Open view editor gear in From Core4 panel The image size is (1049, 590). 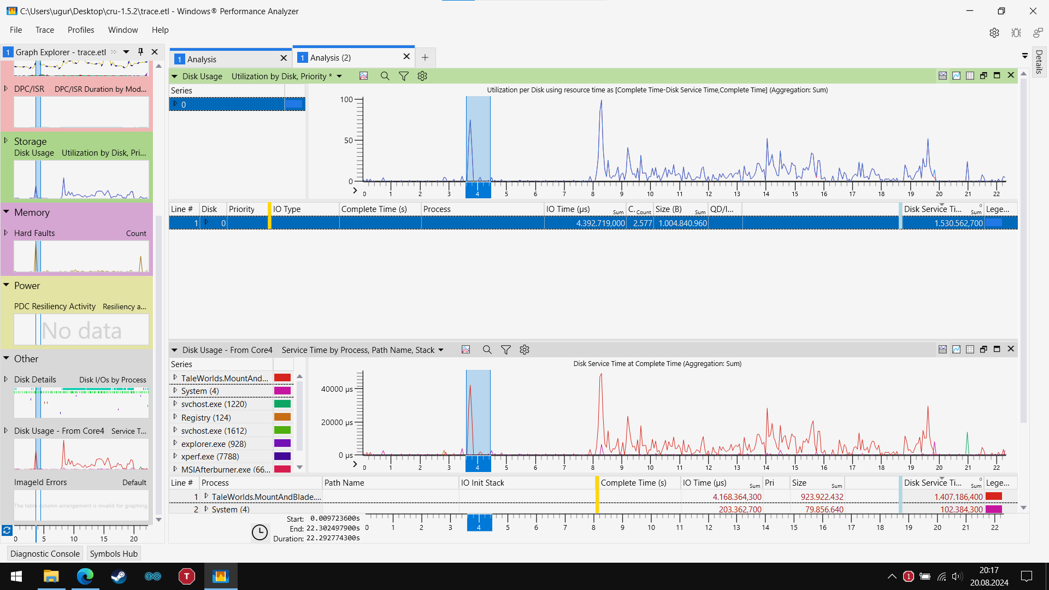point(524,350)
